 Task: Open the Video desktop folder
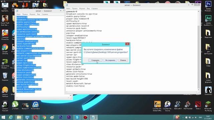208,62
